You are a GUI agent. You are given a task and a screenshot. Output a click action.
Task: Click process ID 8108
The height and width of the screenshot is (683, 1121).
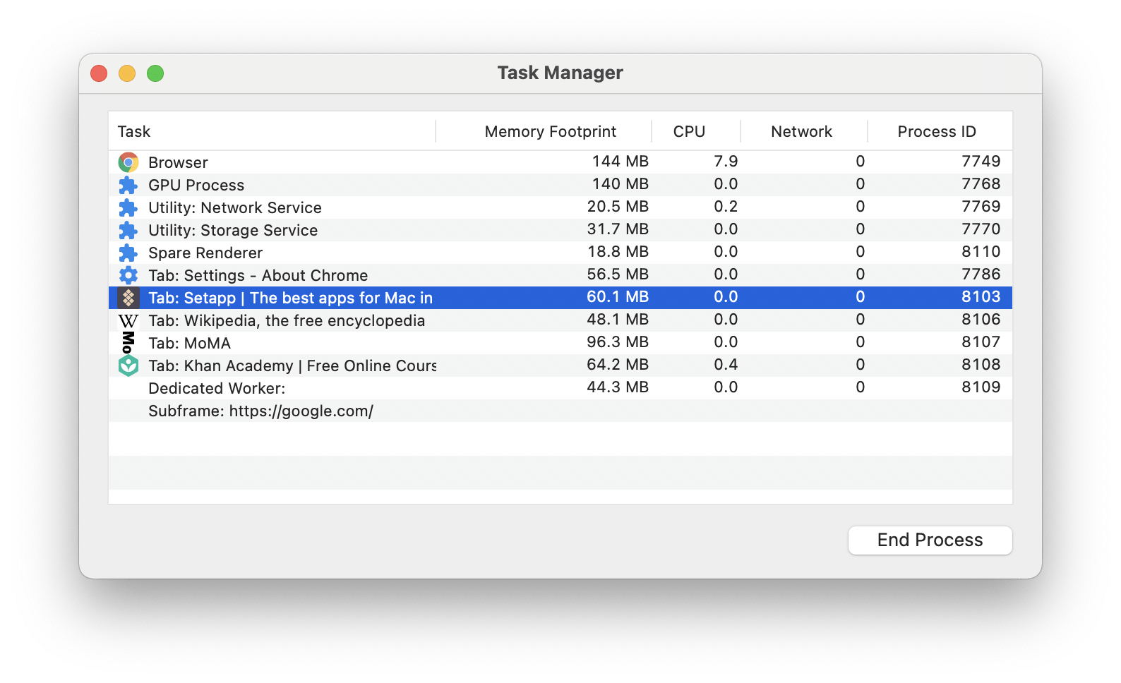[981, 364]
